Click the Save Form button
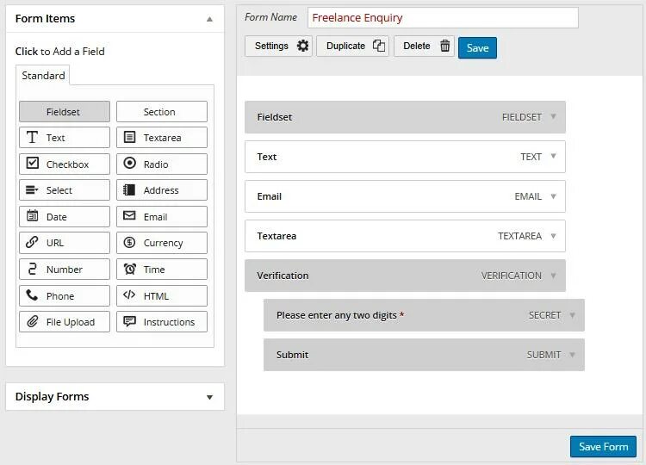The height and width of the screenshot is (465, 646). tap(603, 446)
